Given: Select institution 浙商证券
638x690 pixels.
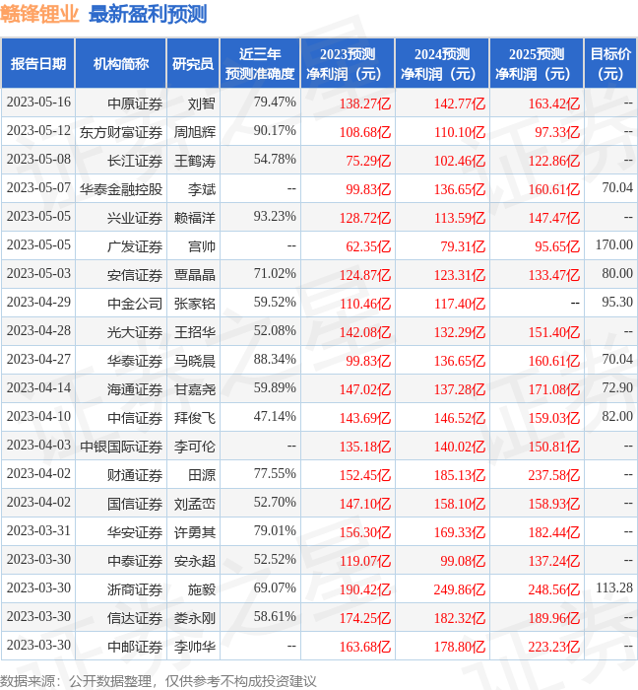Looking at the screenshot, I should coord(135,590).
